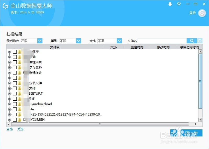Viewport: 209px width, 149px height.
Task: Sort by 文件名 column header
Action: click(x=55, y=47)
